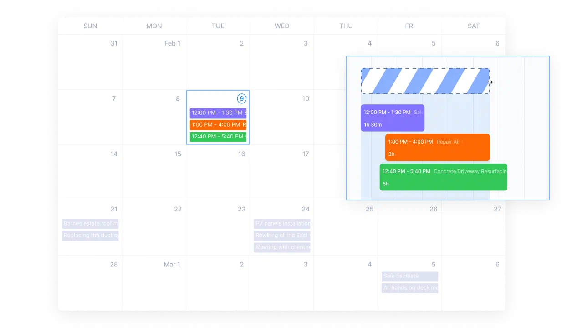Select Monday date 15
Screen dimensions: 572x328
tap(178, 154)
